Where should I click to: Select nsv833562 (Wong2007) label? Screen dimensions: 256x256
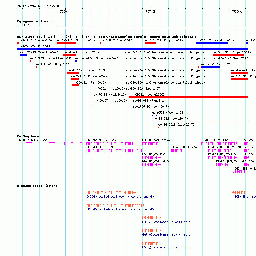click(x=171, y=119)
